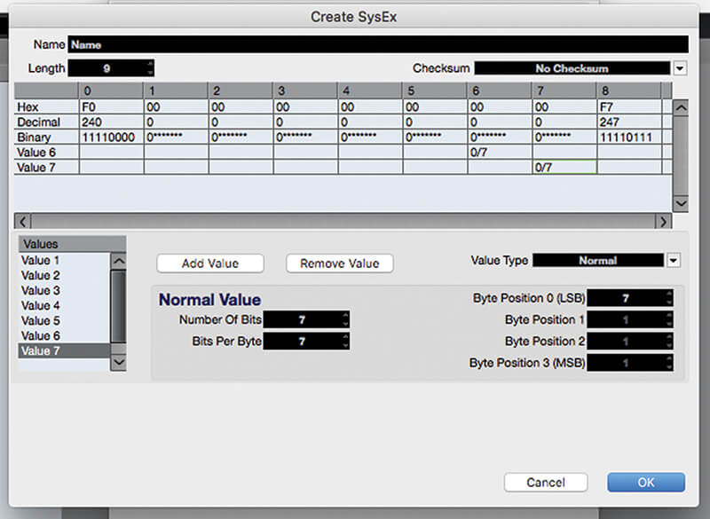Select Value 1 in the Values list
The width and height of the screenshot is (710, 519).
point(39,260)
